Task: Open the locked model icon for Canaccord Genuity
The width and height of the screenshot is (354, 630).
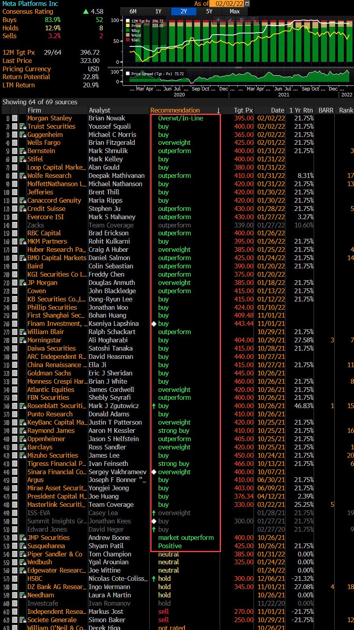Action: [22, 201]
